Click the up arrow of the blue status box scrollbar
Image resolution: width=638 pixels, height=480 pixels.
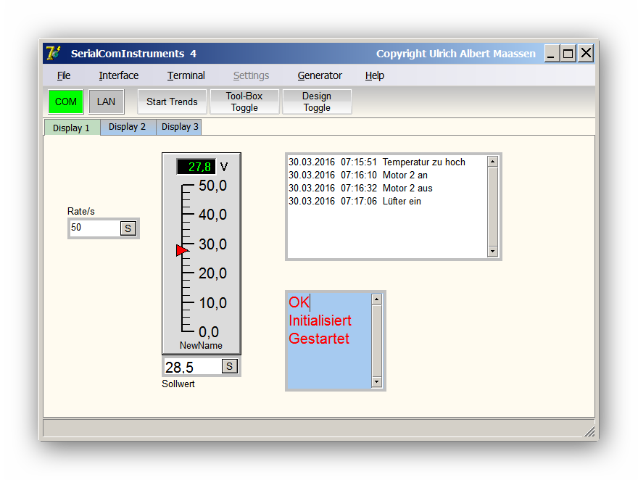click(x=377, y=299)
